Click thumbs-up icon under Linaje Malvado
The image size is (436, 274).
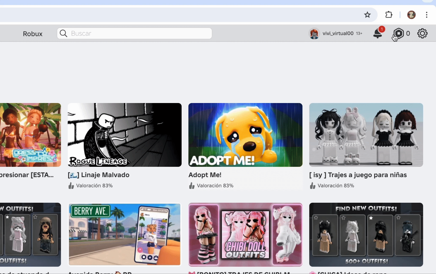tap(71, 185)
